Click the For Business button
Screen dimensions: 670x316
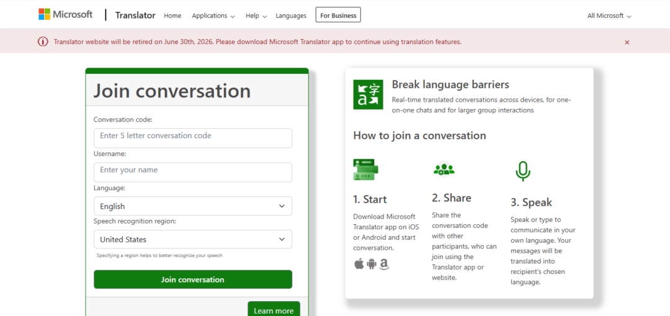(x=338, y=15)
